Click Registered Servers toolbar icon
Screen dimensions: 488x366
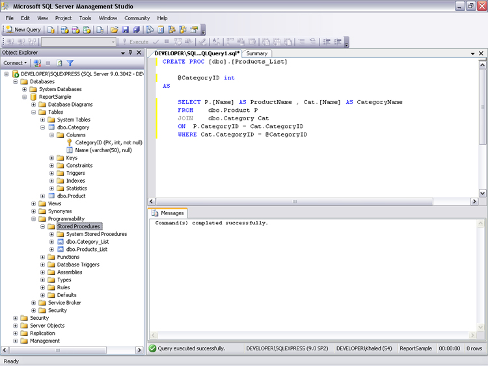click(150, 29)
